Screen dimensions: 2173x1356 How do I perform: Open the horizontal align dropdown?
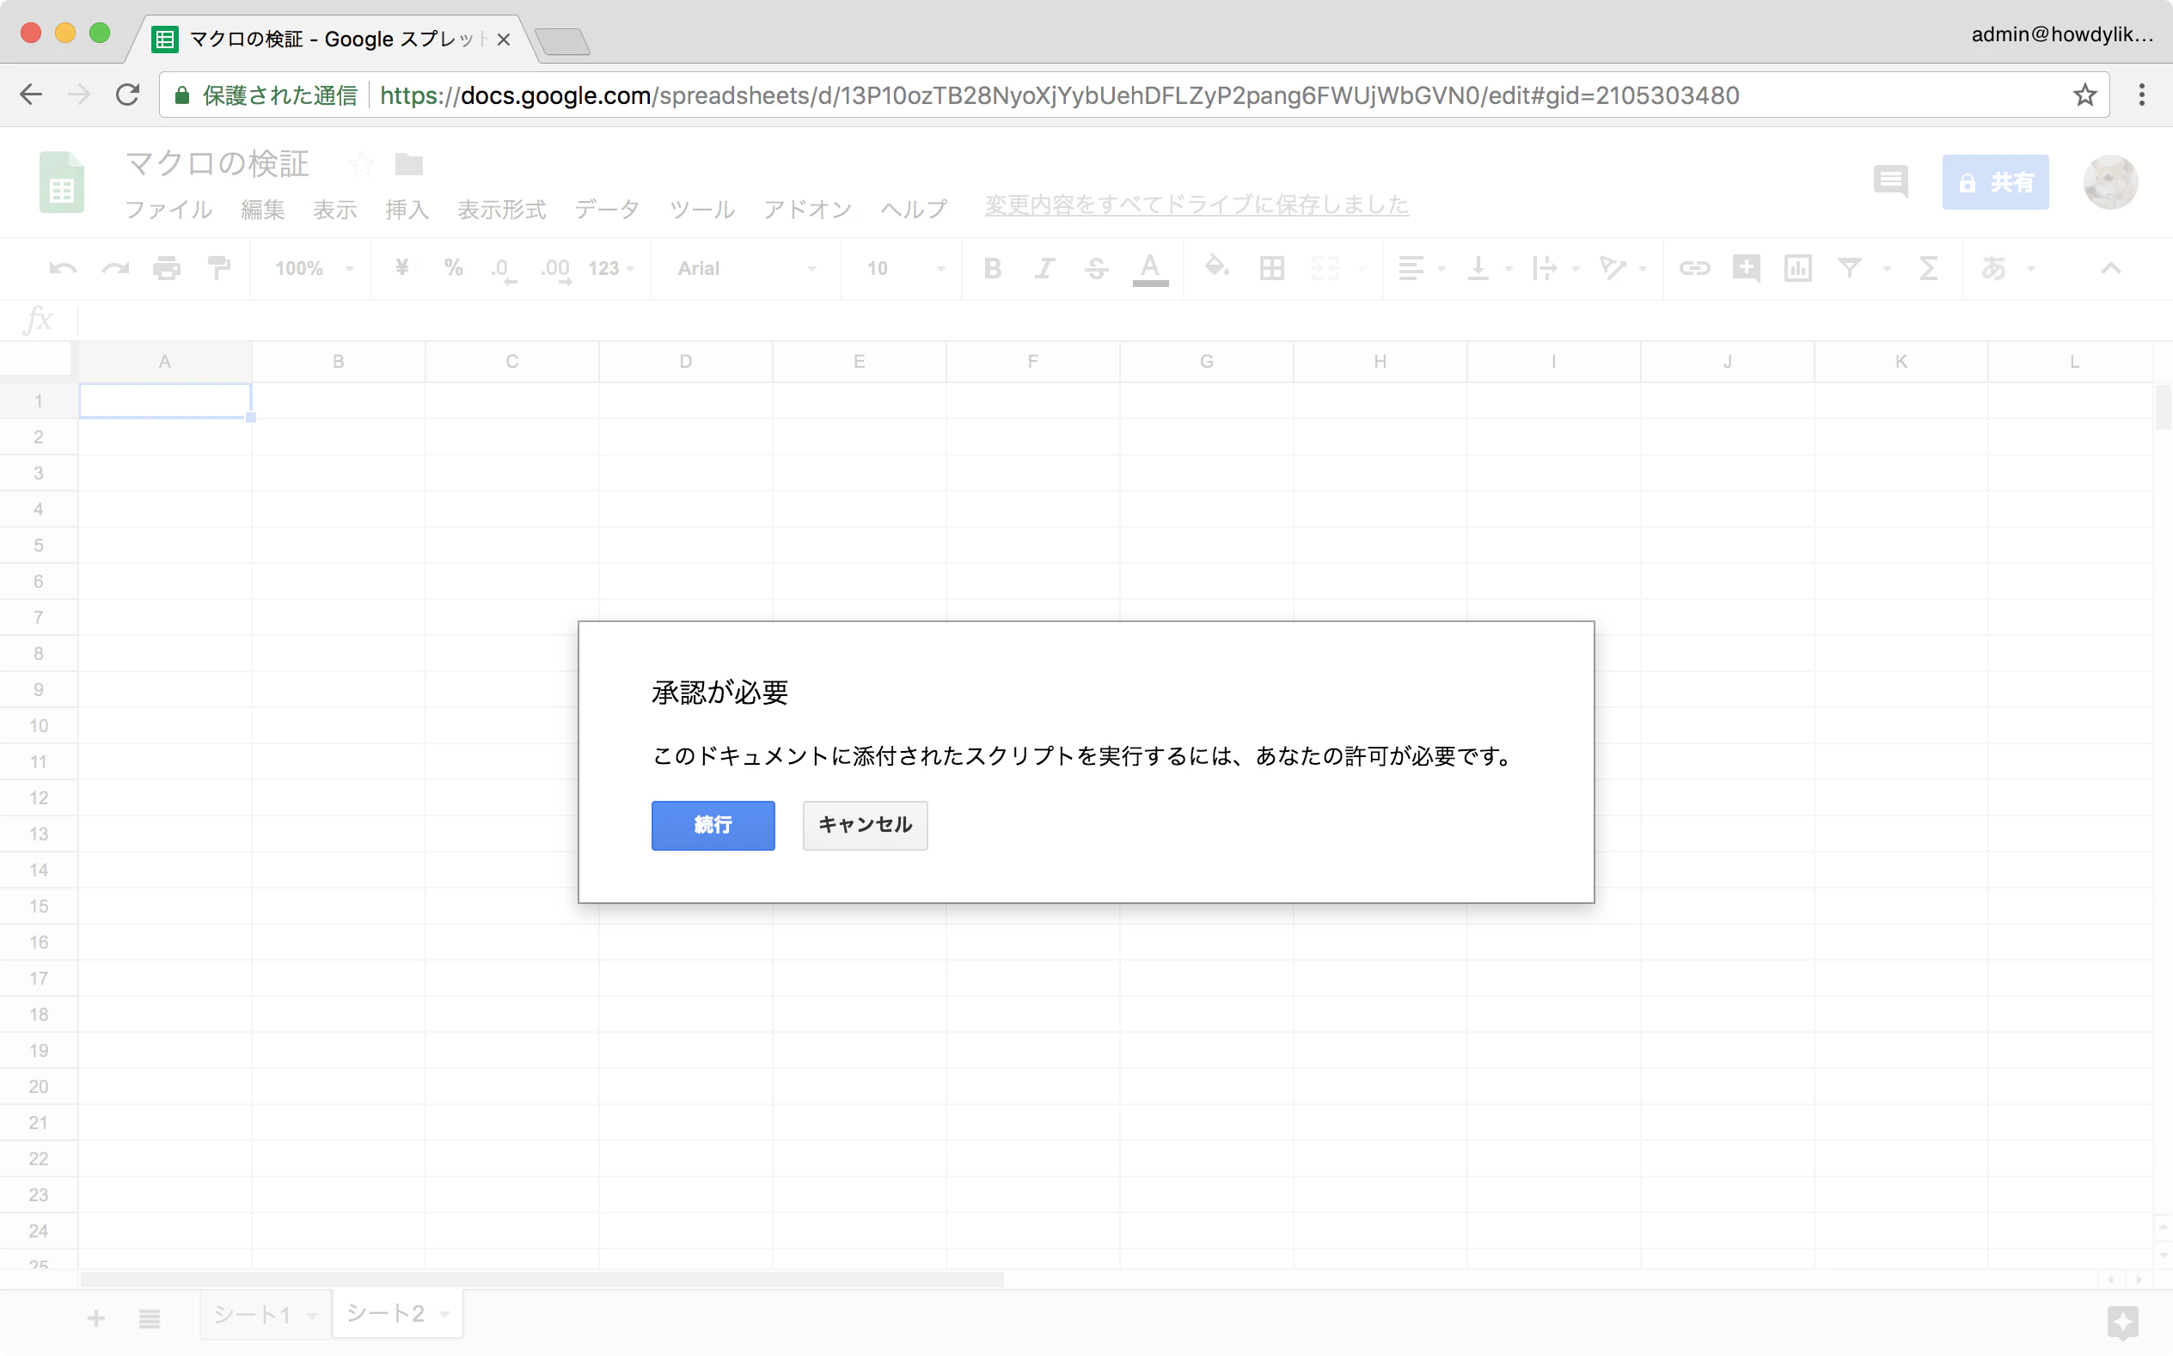pos(1422,268)
